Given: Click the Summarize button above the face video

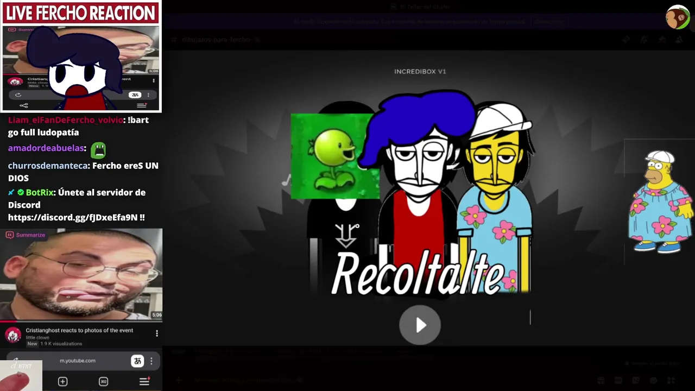Looking at the screenshot, I should 26,235.
